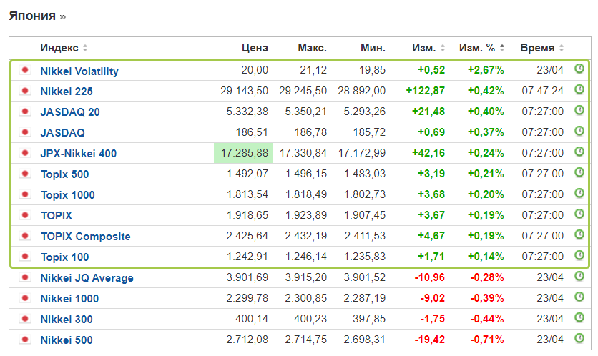Sort table by Изм. % column

point(481,48)
